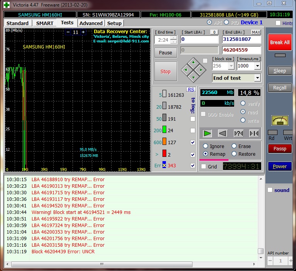Open the Advanced tab
The image size is (296, 271).
(x=91, y=23)
